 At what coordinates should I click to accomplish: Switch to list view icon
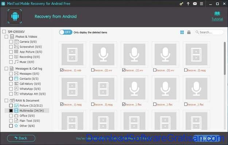pos(189,32)
